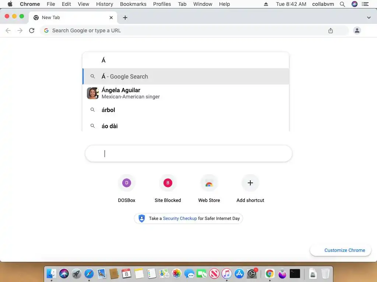
Task: Open the View menu
Action: point(84,4)
